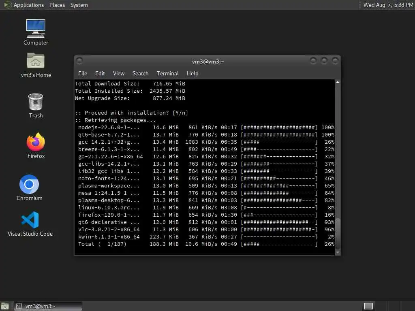Image resolution: width=415 pixels, height=311 pixels.
Task: Click the firefox-129.0-1 package row
Action: click(x=206, y=215)
